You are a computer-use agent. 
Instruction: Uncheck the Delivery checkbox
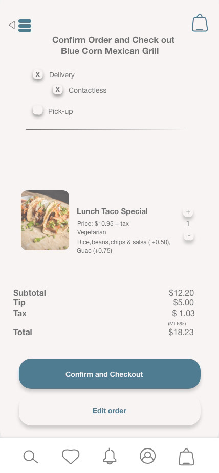tap(37, 74)
